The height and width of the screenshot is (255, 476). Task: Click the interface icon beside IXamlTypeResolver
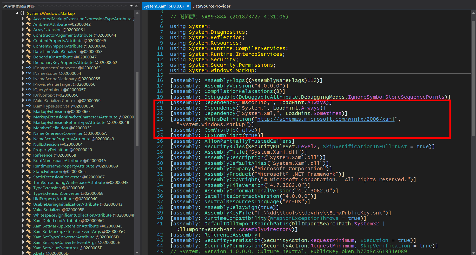click(28, 106)
